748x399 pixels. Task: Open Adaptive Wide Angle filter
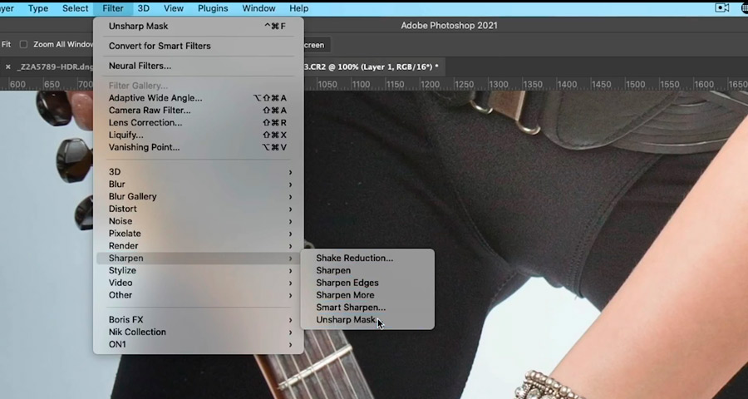click(198, 98)
